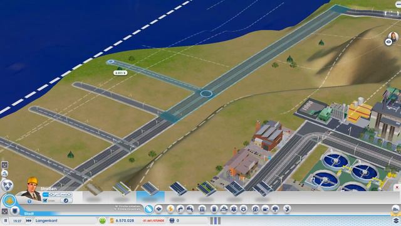Choose the freeform curve road tool

tap(63, 195)
